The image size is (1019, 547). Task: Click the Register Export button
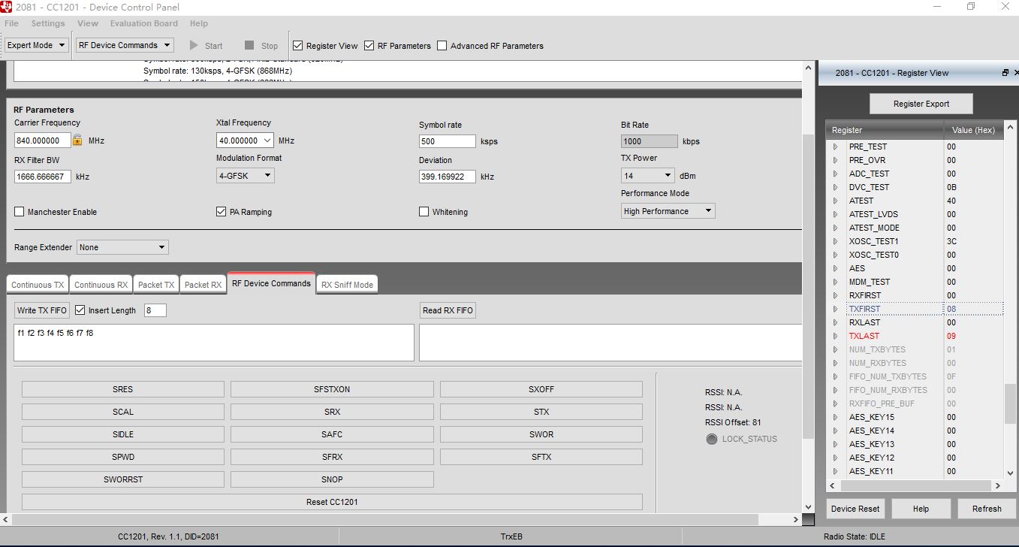point(921,104)
